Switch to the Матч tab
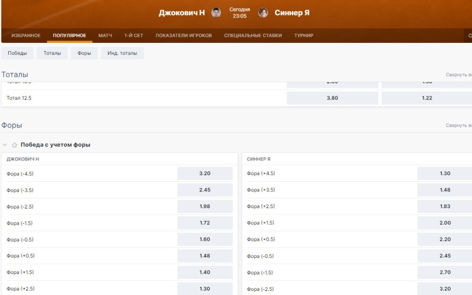The image size is (472, 295). point(105,35)
